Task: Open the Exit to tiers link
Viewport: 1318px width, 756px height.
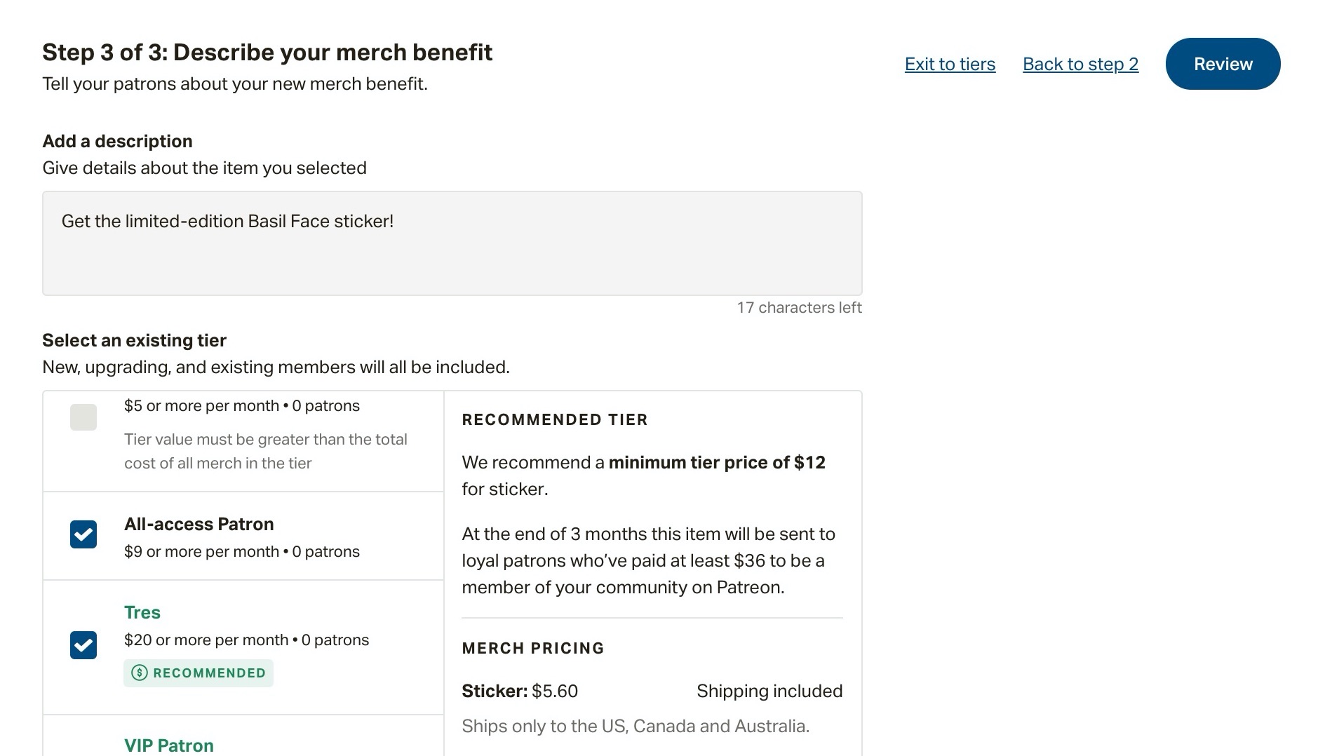Action: (950, 64)
